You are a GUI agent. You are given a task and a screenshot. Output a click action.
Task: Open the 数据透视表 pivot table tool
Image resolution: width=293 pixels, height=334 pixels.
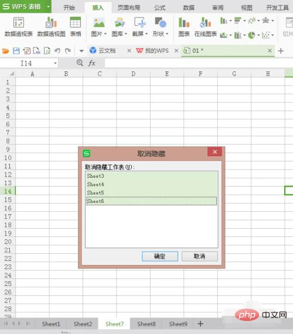pyautogui.click(x=19, y=27)
